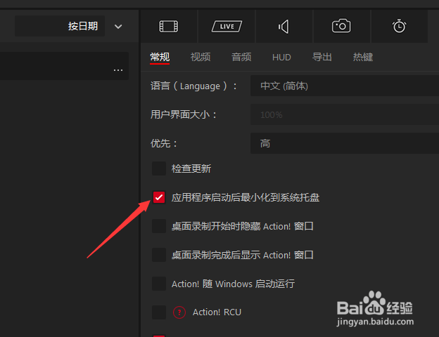Open the 用户界面大小 100% dropdown
This screenshot has height=337, width=439.
(344, 114)
